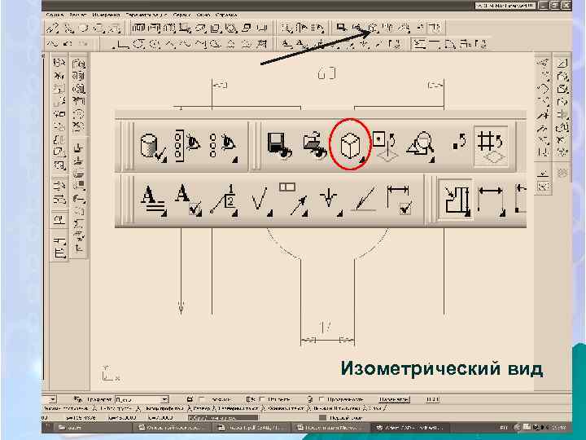586x440 pixels.
Task: Open the Окно menu
Action: (203, 15)
